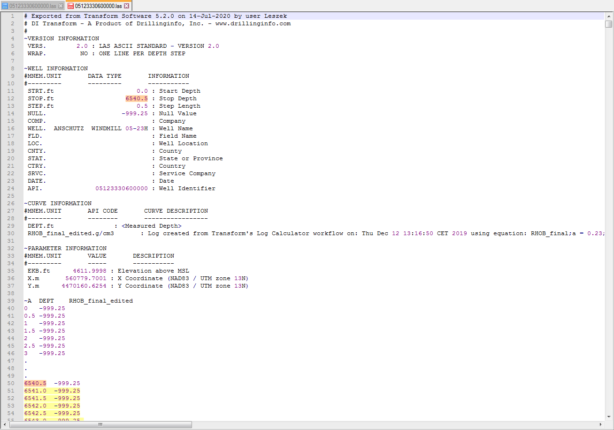Click the API value 05123330600000
This screenshot has width=614, height=430.
[x=121, y=188]
